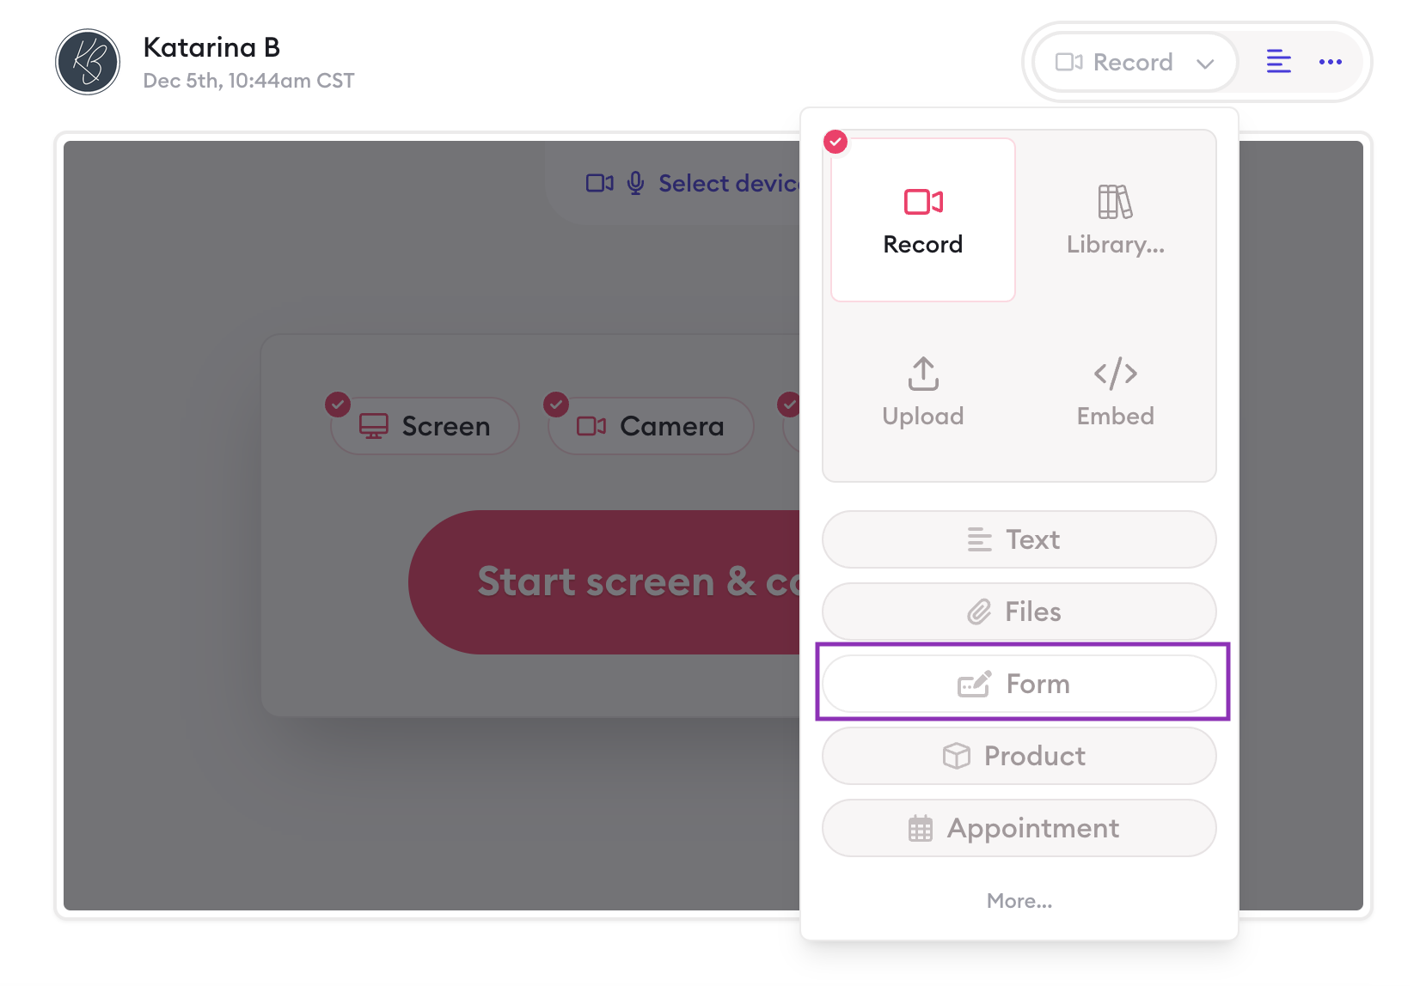Click the microphone icon beside Select device
This screenshot has width=1420, height=986.
click(x=636, y=183)
